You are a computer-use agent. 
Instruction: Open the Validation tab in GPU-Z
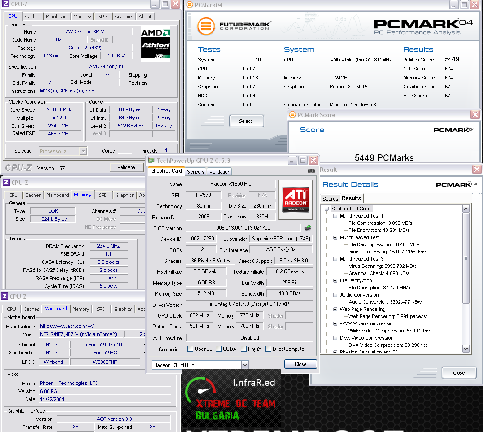(x=220, y=172)
